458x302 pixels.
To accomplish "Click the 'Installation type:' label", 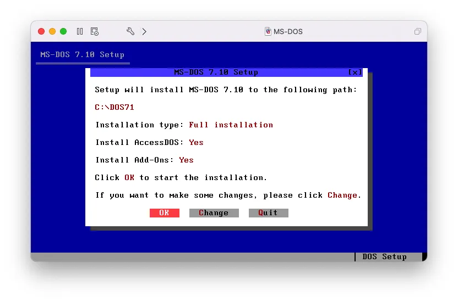I will pyautogui.click(x=139, y=125).
